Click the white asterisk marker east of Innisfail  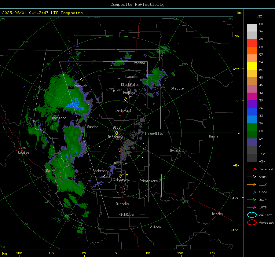pyautogui.click(x=145, y=105)
